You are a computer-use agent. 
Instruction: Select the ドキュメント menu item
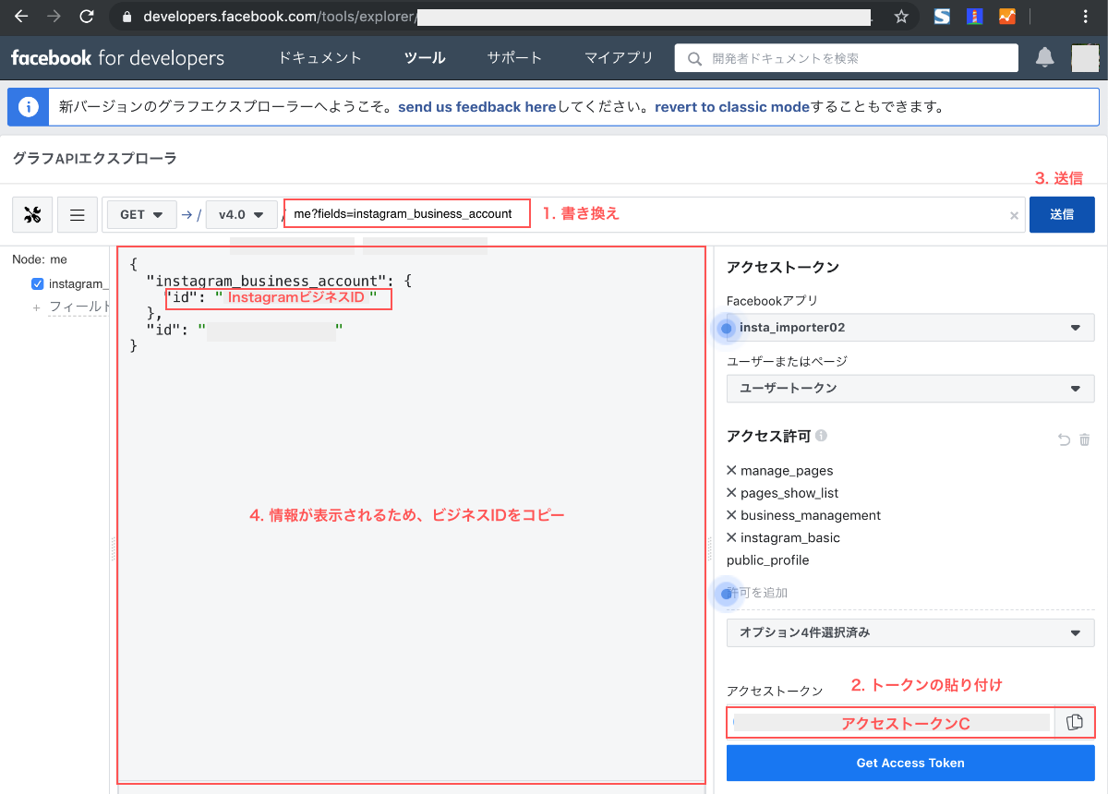coord(319,57)
